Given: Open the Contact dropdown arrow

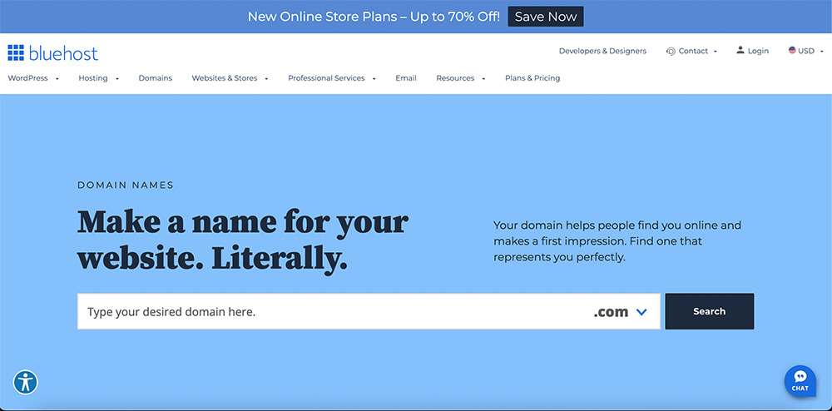Looking at the screenshot, I should [x=716, y=52].
